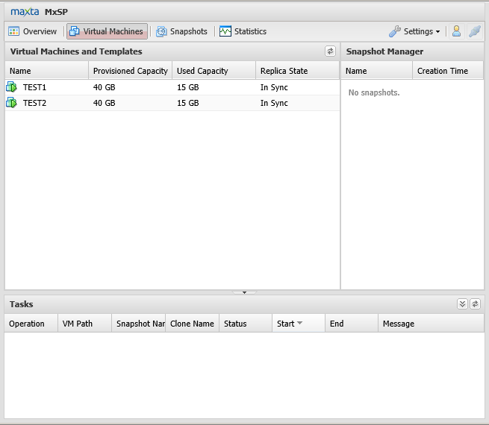Click TEST1 used capacity 15 GB
489x425 pixels.
click(x=187, y=87)
